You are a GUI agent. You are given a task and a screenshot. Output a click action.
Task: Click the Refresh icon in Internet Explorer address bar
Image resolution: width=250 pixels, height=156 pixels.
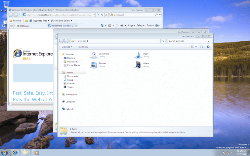click(x=102, y=15)
